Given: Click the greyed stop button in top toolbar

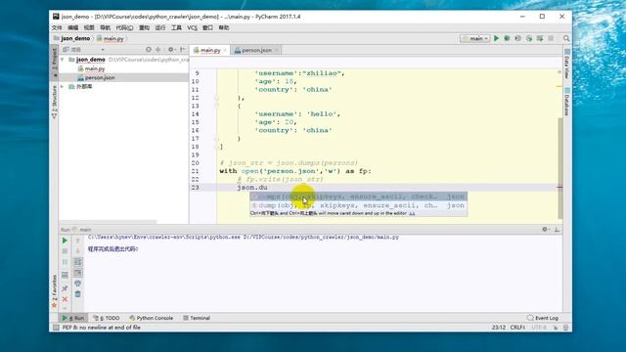Looking at the screenshot, I should point(551,38).
